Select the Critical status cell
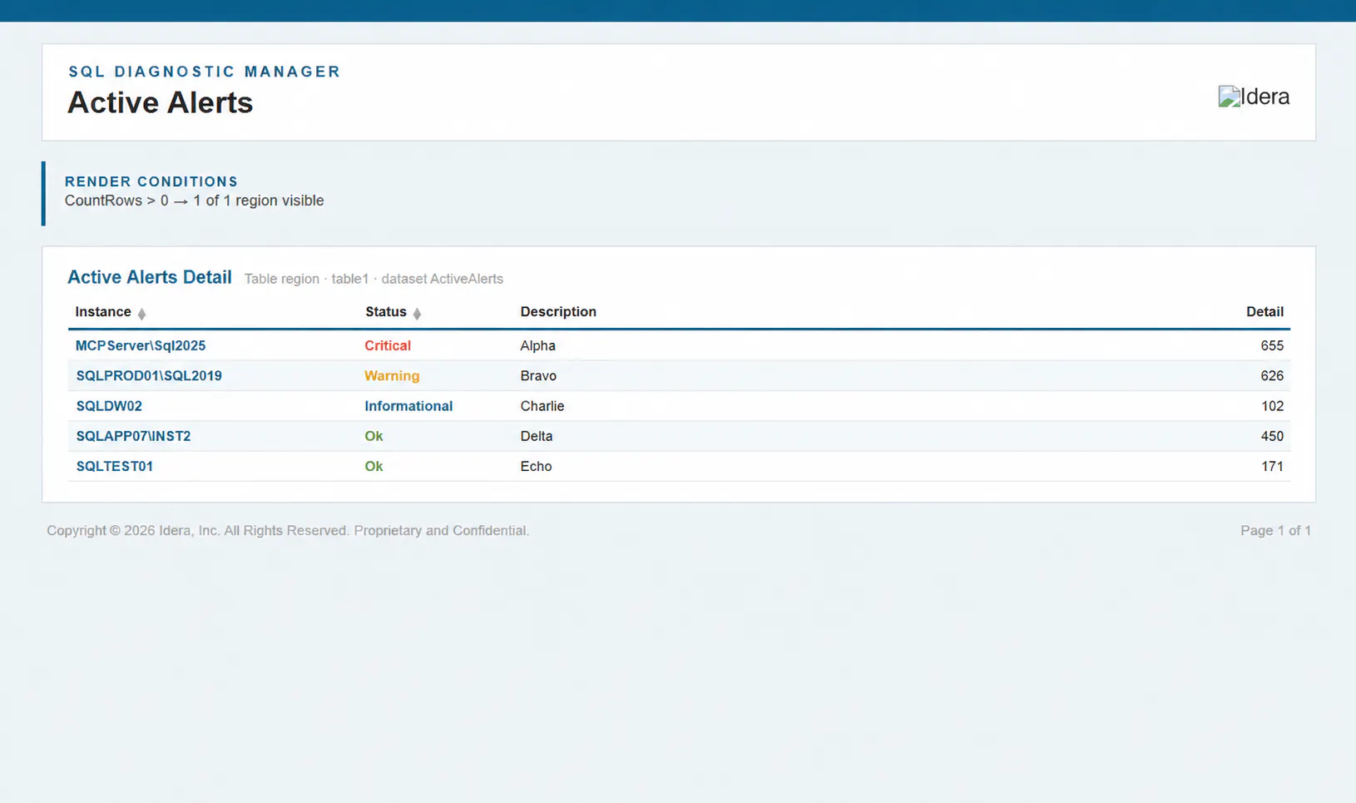This screenshot has width=1356, height=803. [x=388, y=345]
